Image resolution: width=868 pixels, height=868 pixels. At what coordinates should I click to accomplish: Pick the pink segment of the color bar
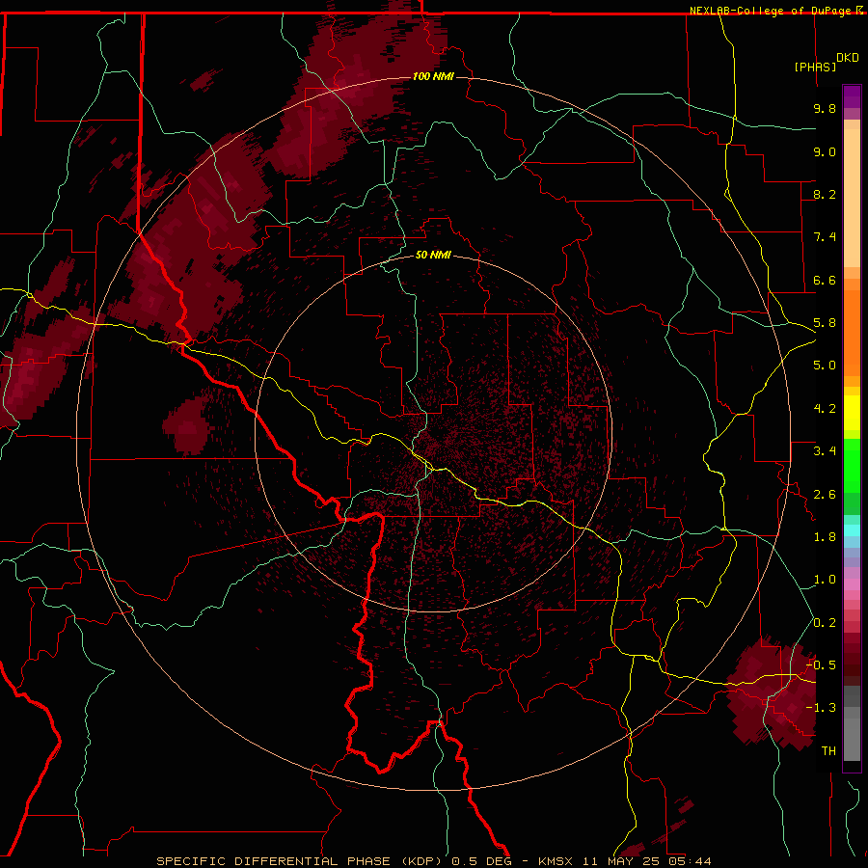(x=852, y=584)
